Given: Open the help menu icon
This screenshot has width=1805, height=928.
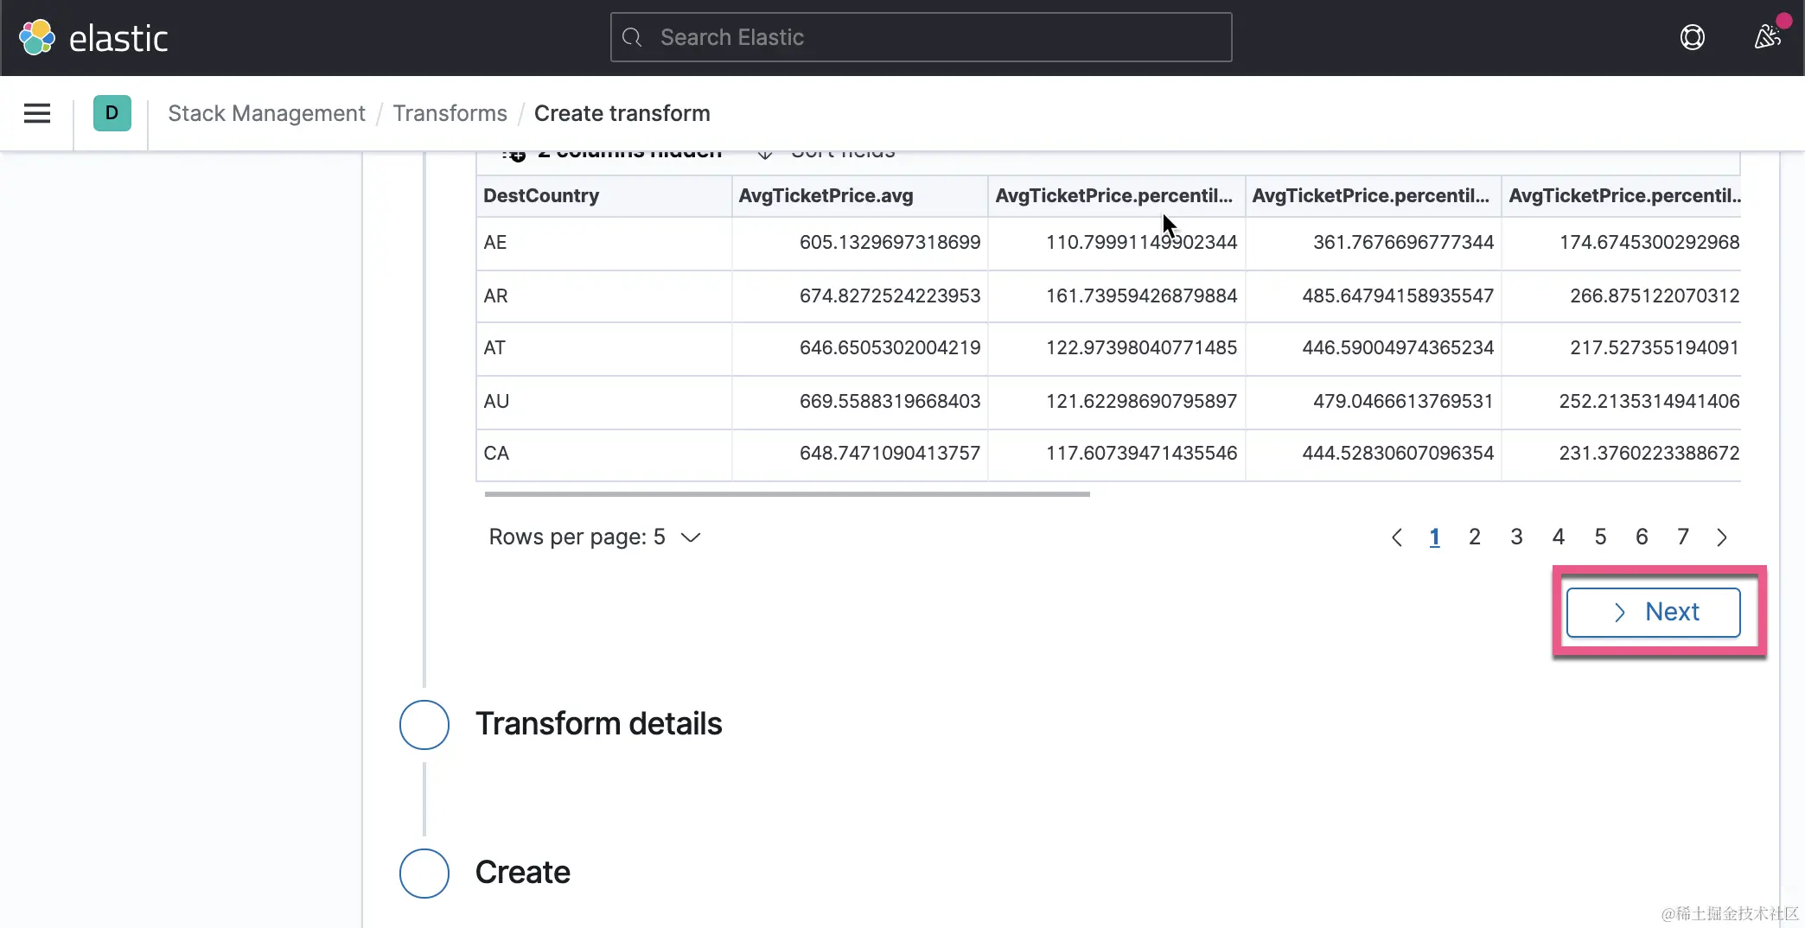Looking at the screenshot, I should (1692, 38).
